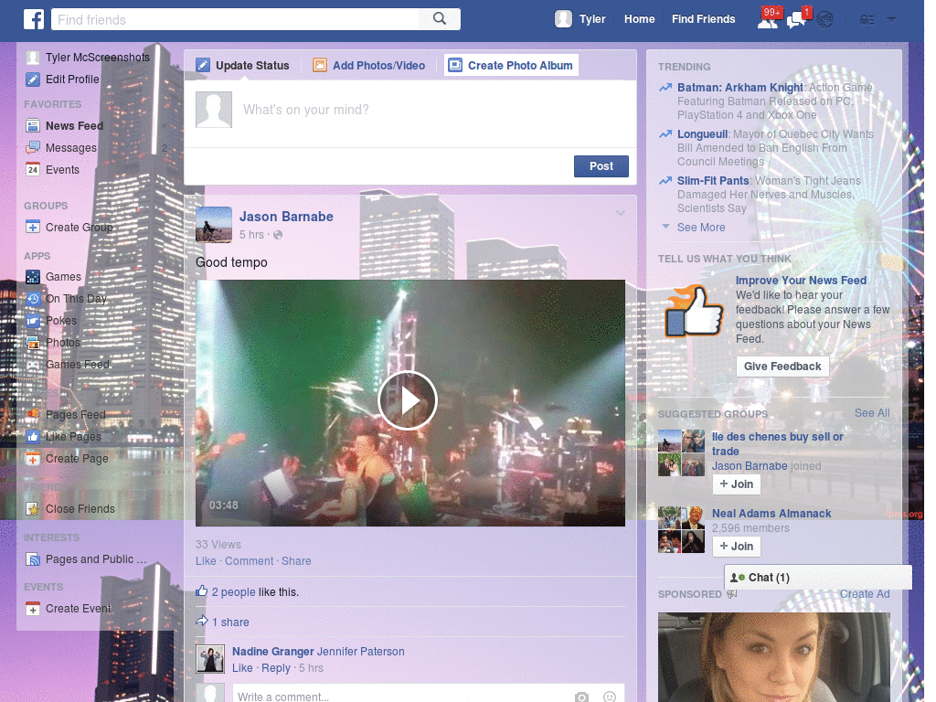Open Photos in sidebar
This screenshot has height=702, width=936.
(x=63, y=343)
